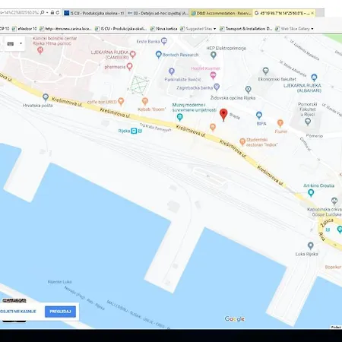Click Zagrebačka banka marker
This screenshot has width=342, height=342.
217,87
